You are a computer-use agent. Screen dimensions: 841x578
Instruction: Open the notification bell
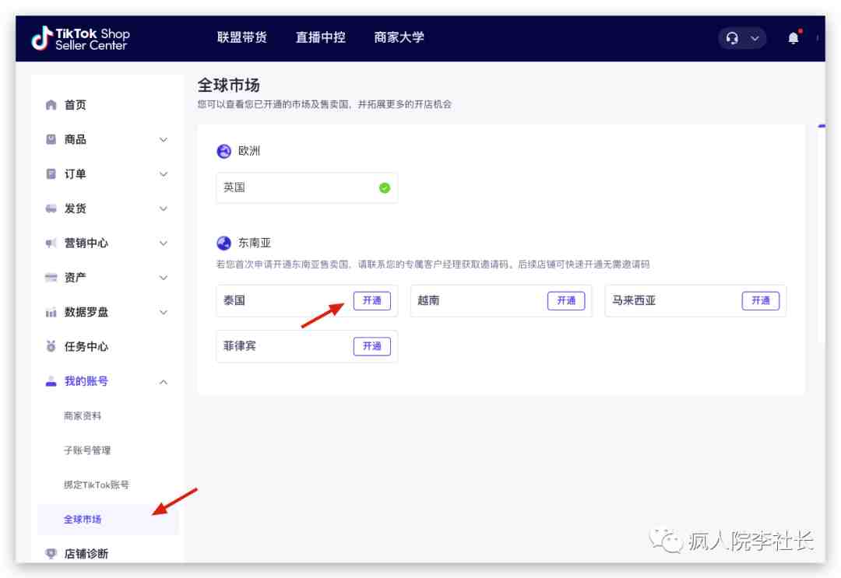tap(793, 38)
